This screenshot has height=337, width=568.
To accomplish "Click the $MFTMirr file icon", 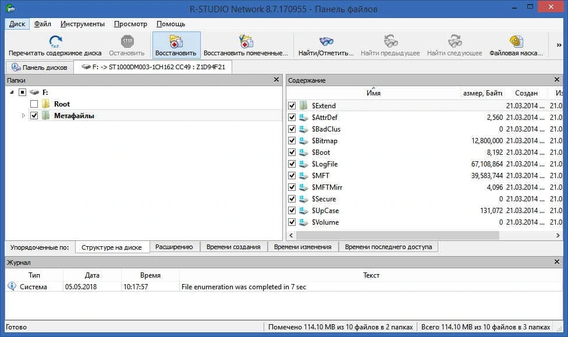I will [x=304, y=187].
